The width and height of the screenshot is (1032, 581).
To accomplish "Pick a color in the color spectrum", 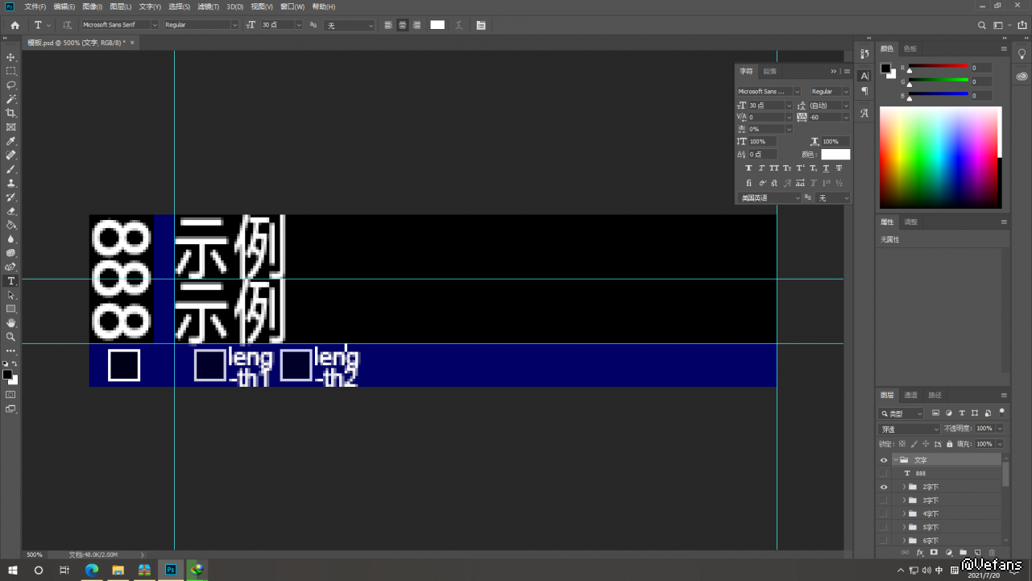I will point(939,158).
